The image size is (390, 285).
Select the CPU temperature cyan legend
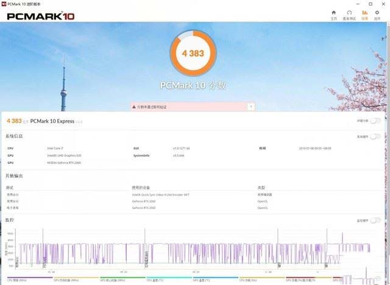pyautogui.click(x=169, y=279)
